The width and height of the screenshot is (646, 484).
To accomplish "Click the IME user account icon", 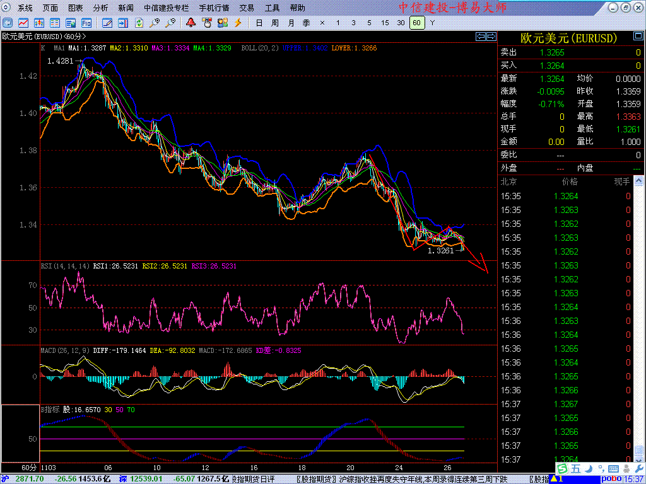I will tap(626, 469).
